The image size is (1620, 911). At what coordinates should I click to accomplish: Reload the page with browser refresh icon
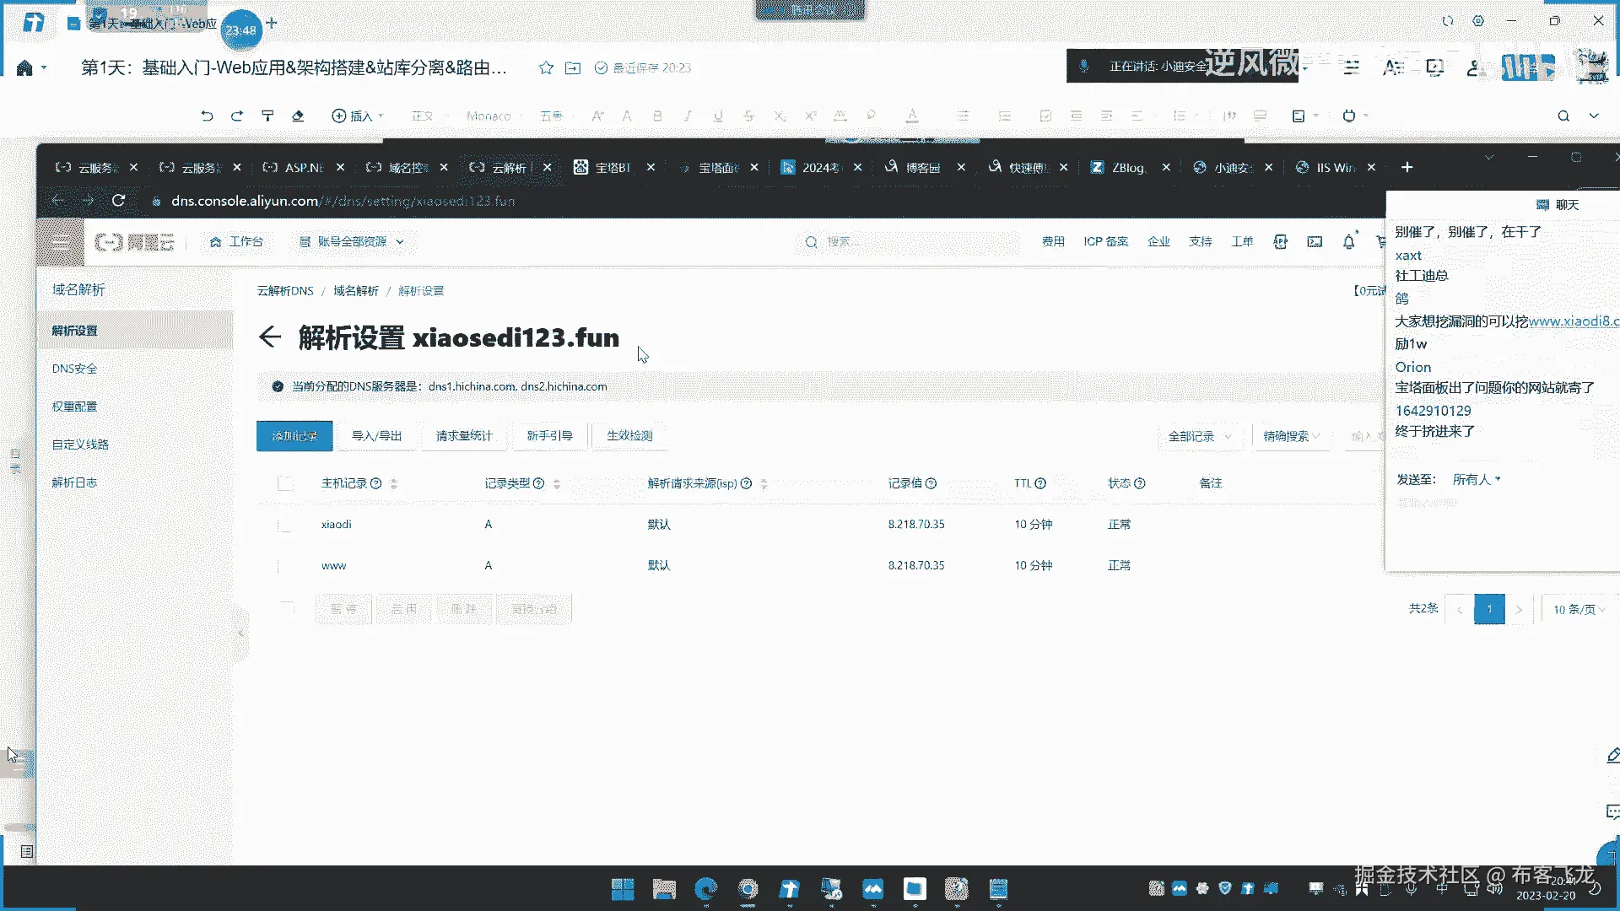click(x=118, y=201)
